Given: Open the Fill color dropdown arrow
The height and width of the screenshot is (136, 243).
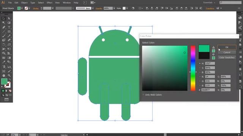Looking at the screenshot, I should [x=22, y=8].
